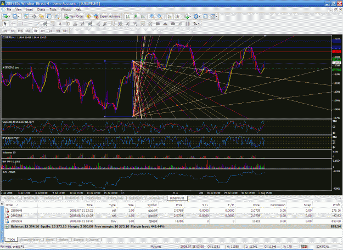The image size is (343, 250).
Task: Click the zoom in magnifier icon
Action: coord(152,16)
